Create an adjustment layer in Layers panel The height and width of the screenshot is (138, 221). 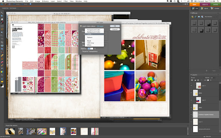[195, 80]
